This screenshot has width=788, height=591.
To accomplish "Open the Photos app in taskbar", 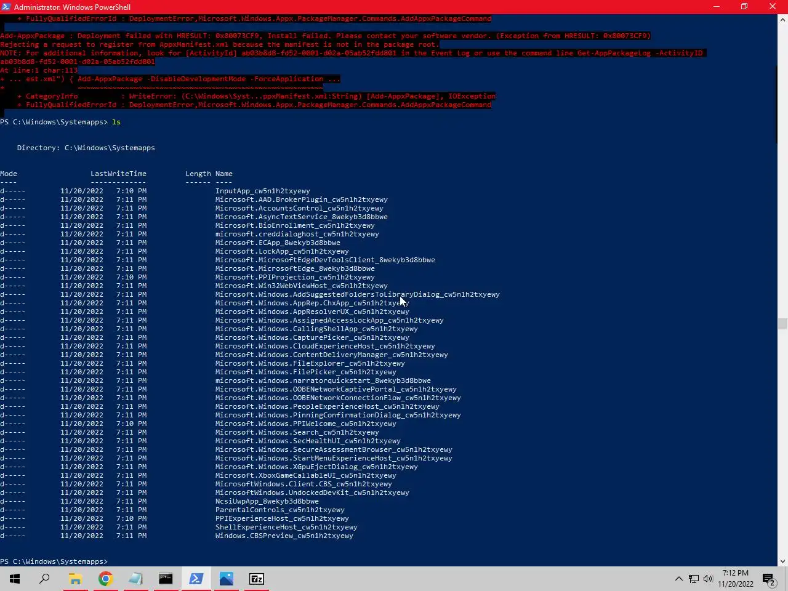I will pyautogui.click(x=226, y=579).
